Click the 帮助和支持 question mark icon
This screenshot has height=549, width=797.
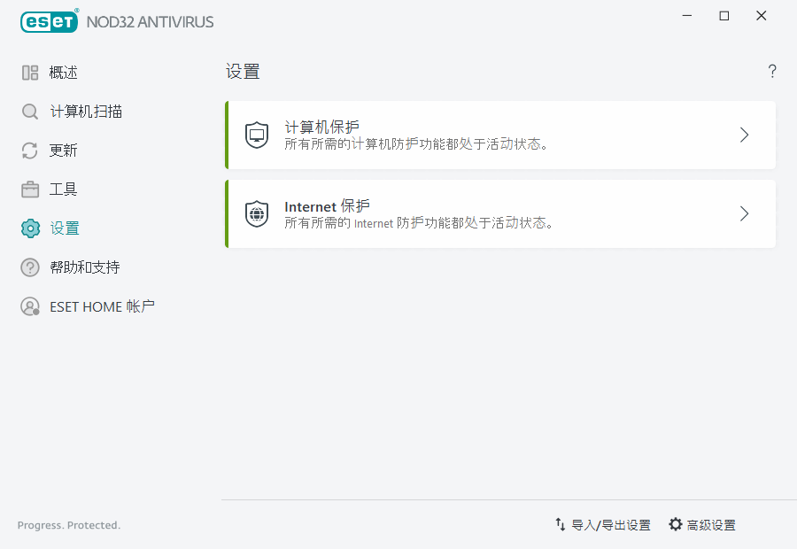[x=29, y=267]
